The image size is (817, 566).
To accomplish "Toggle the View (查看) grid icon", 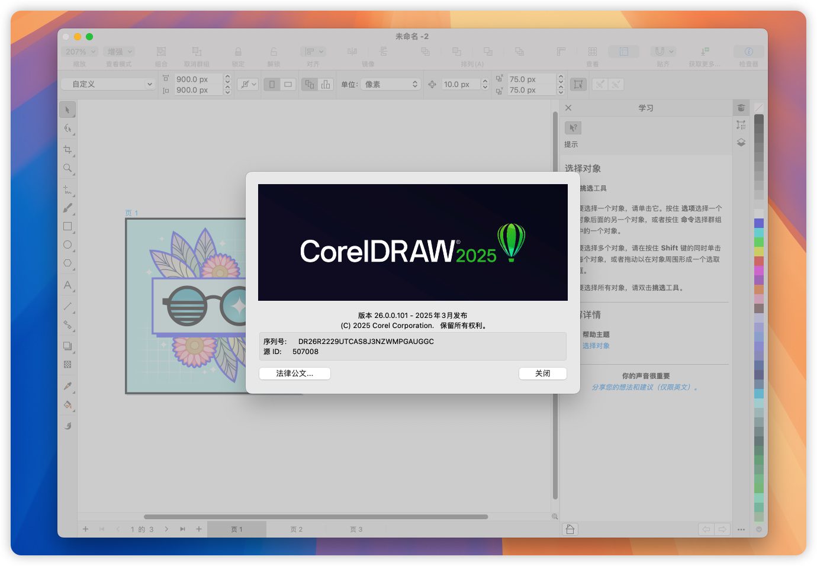I will tap(592, 52).
